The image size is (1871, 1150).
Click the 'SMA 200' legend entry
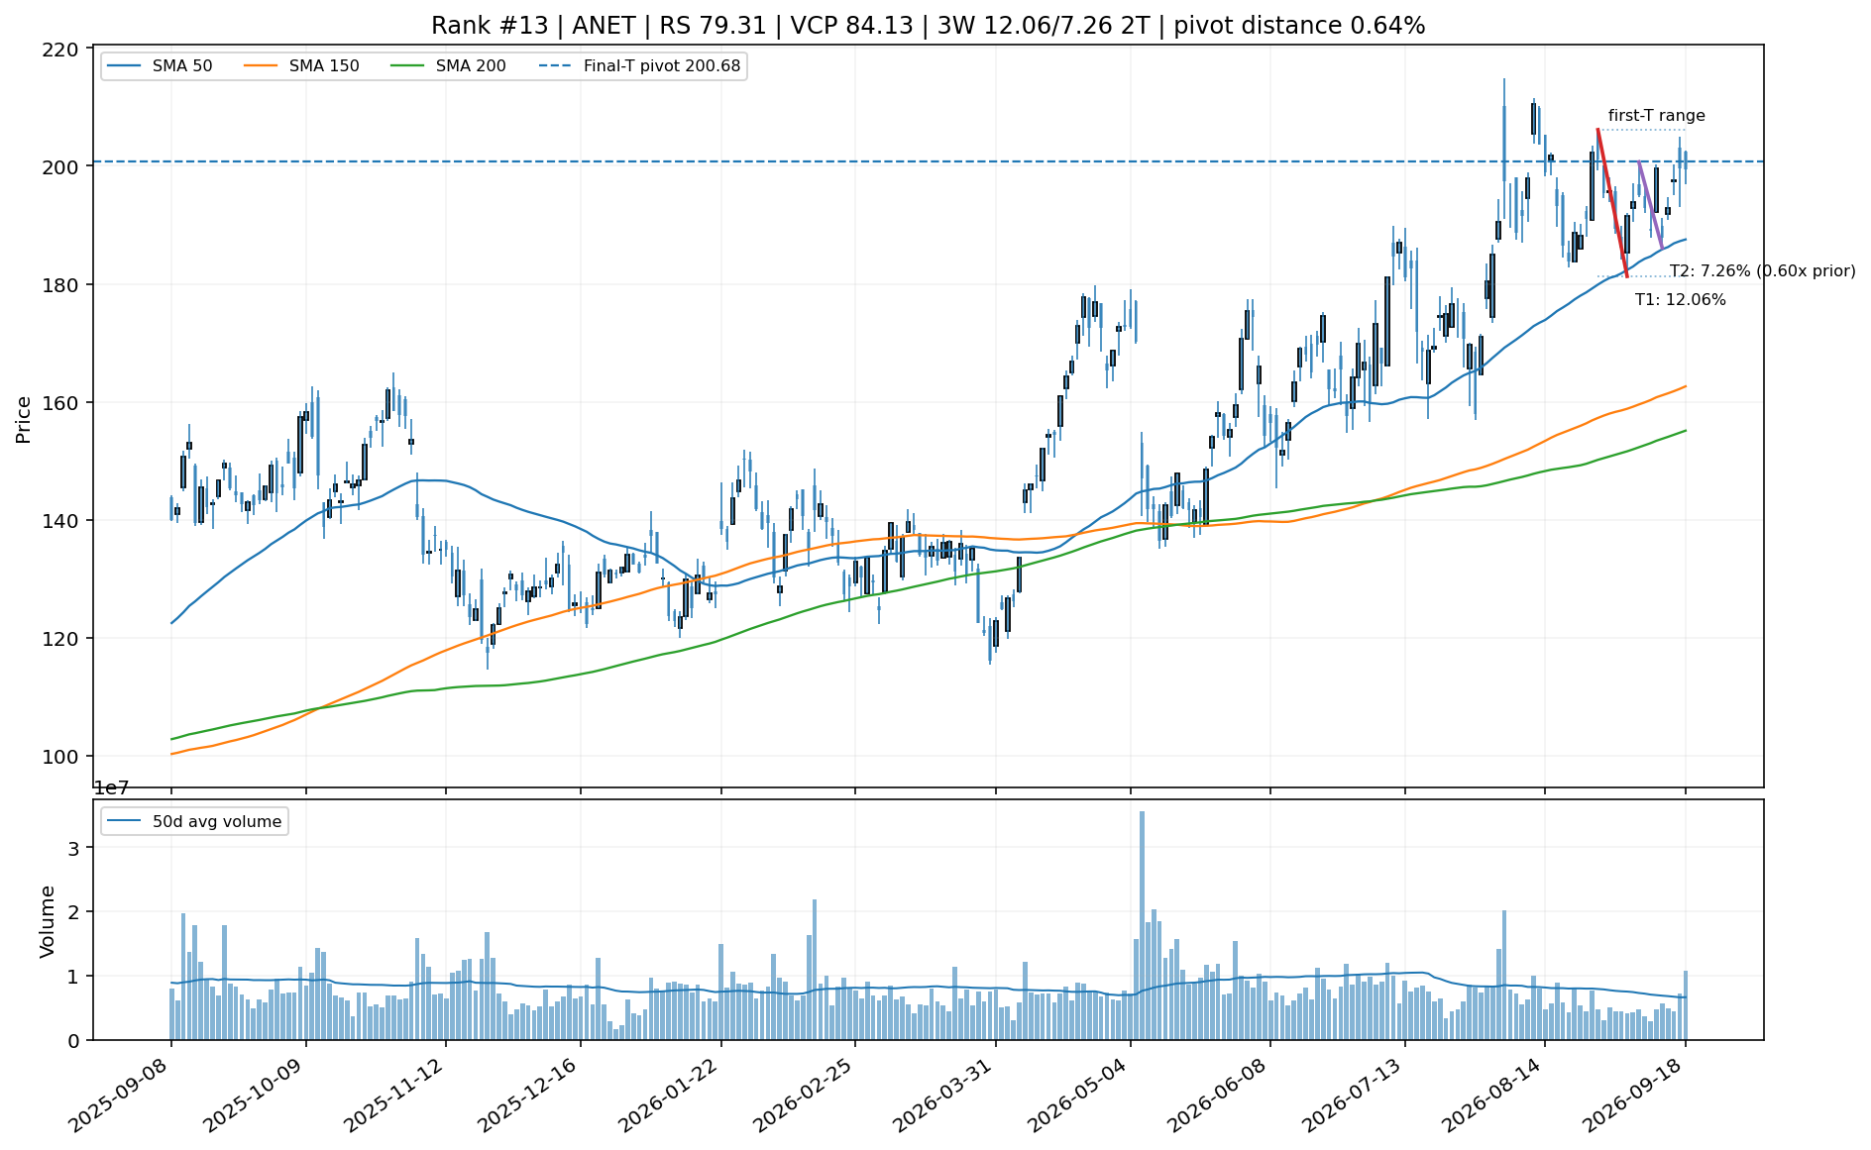point(449,66)
